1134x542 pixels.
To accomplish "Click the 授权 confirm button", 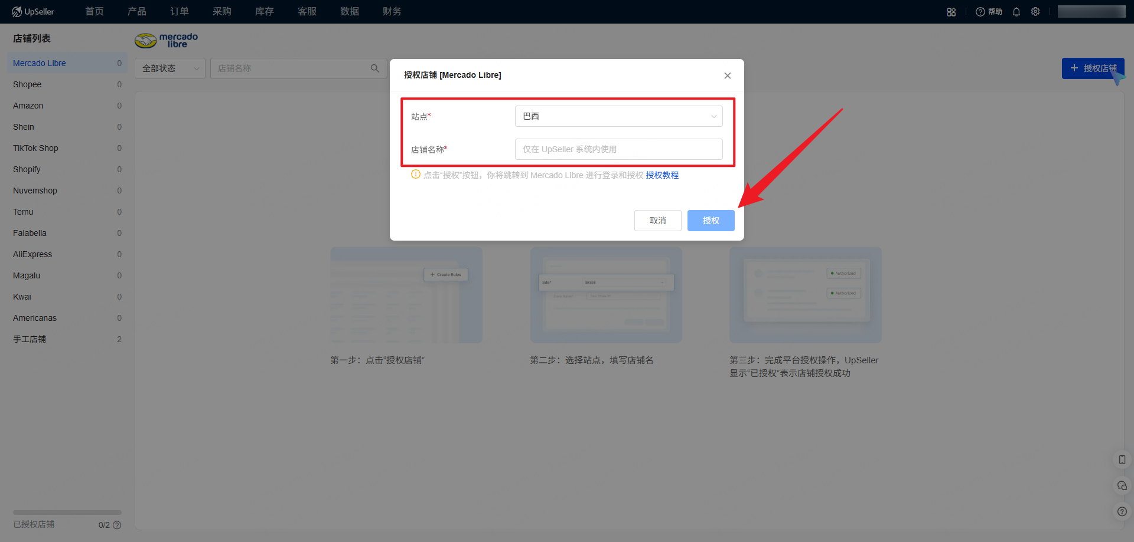I will (711, 221).
